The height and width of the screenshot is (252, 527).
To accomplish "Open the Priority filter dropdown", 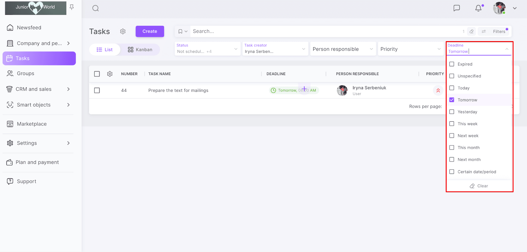I will pos(410,49).
